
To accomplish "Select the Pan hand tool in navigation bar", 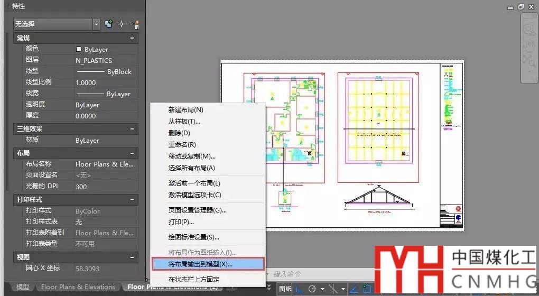I will coord(529,45).
